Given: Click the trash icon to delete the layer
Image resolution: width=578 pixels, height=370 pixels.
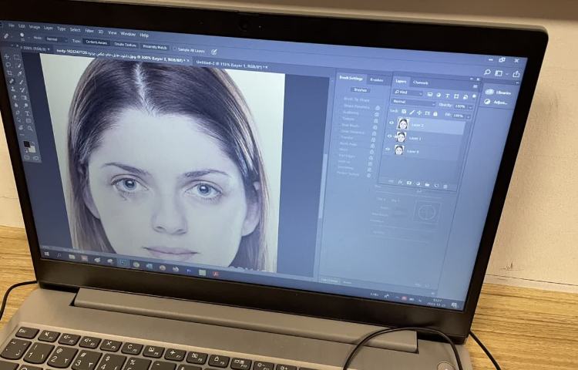Looking at the screenshot, I should point(446,185).
